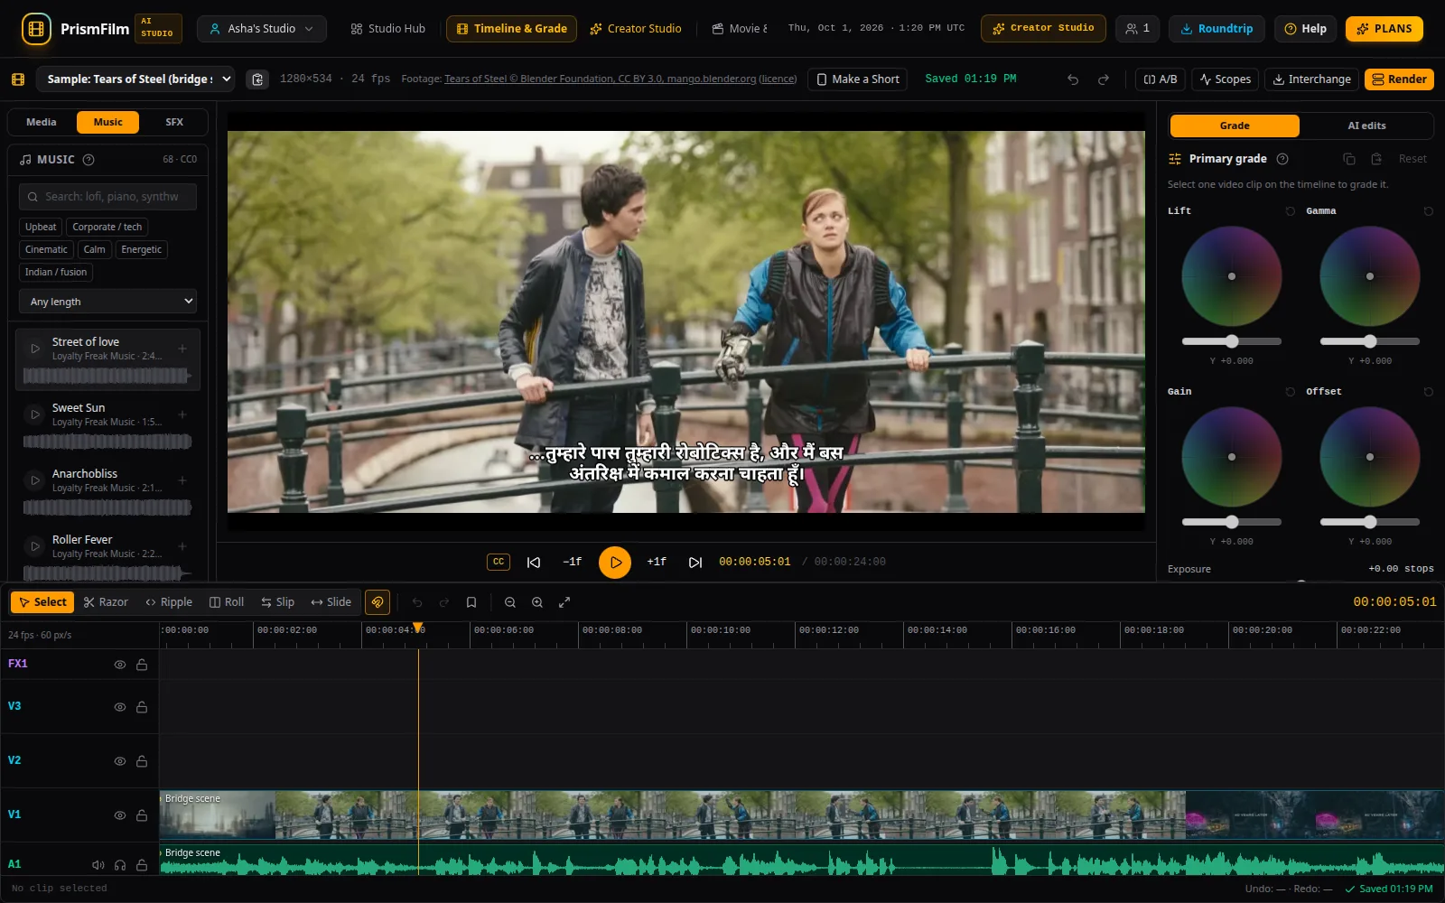The width and height of the screenshot is (1445, 903).
Task: Open the Scopes panel
Action: pyautogui.click(x=1225, y=79)
